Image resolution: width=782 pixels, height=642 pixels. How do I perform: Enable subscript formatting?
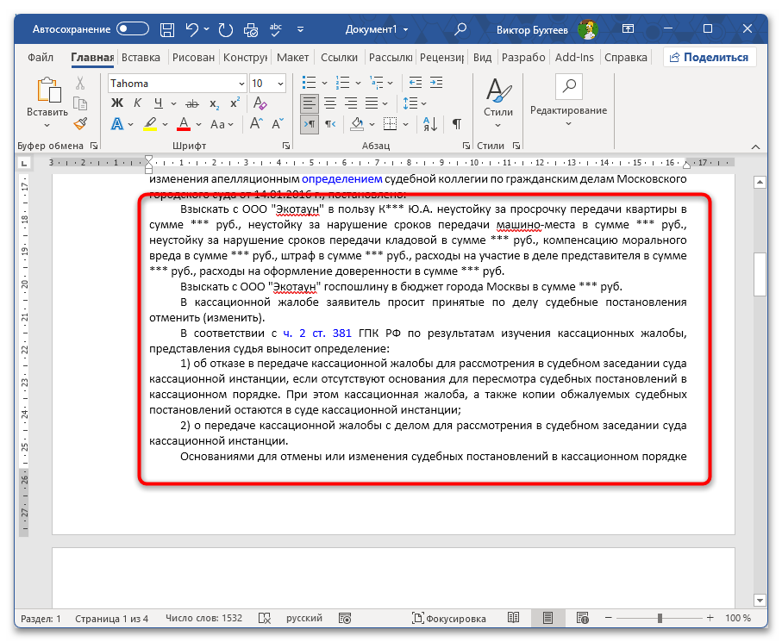point(214,103)
